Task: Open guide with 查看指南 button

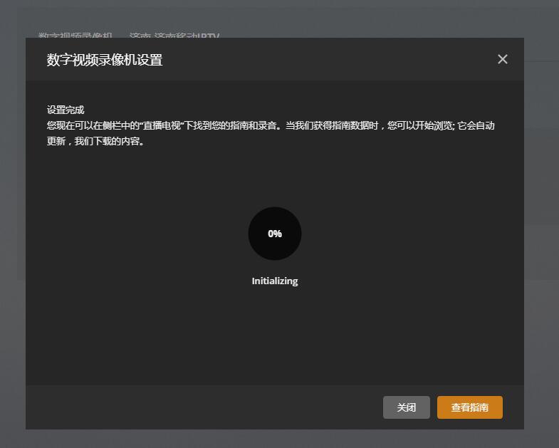Action: tap(469, 407)
